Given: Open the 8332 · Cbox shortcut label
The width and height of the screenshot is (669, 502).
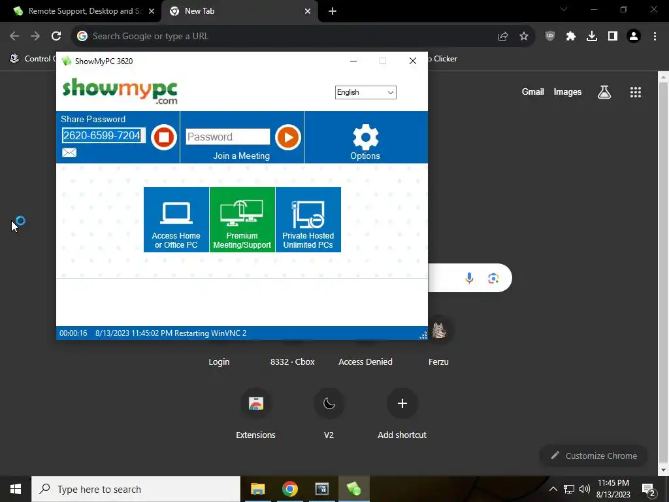Looking at the screenshot, I should 293,362.
